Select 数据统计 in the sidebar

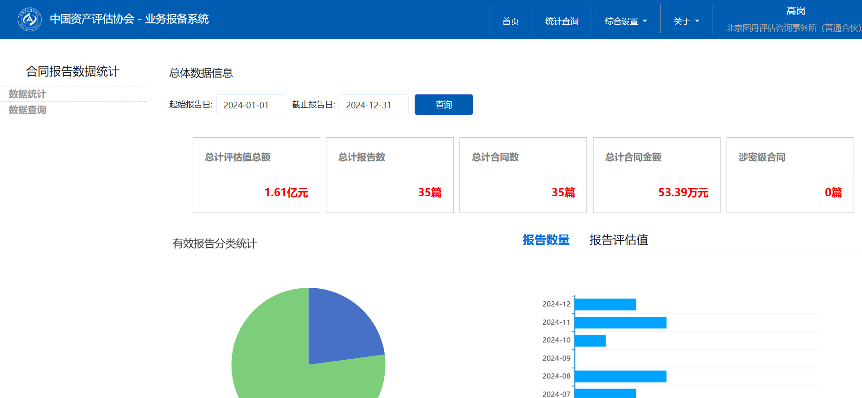pyautogui.click(x=28, y=94)
